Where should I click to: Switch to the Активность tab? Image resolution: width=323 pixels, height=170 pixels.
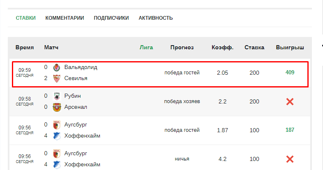point(156,18)
